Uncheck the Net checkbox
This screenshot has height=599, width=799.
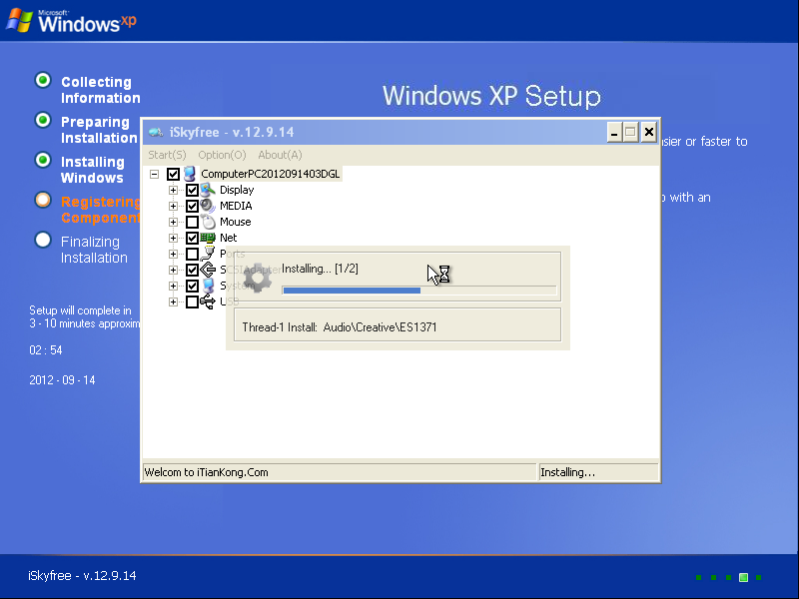192,238
